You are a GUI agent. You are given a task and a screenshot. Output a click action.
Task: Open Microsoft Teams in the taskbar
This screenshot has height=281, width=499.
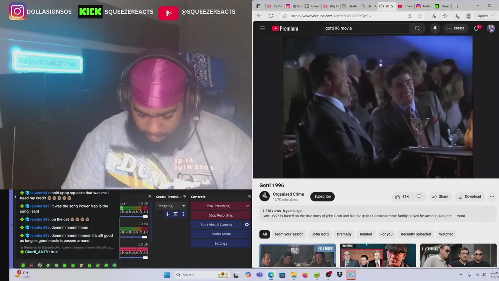click(x=260, y=275)
